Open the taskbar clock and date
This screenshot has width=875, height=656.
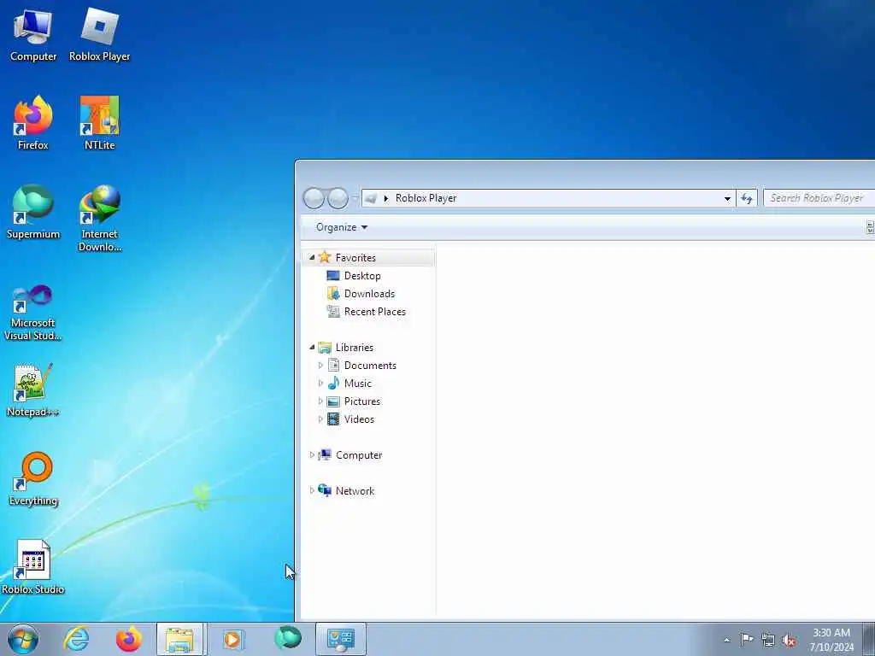coord(831,640)
